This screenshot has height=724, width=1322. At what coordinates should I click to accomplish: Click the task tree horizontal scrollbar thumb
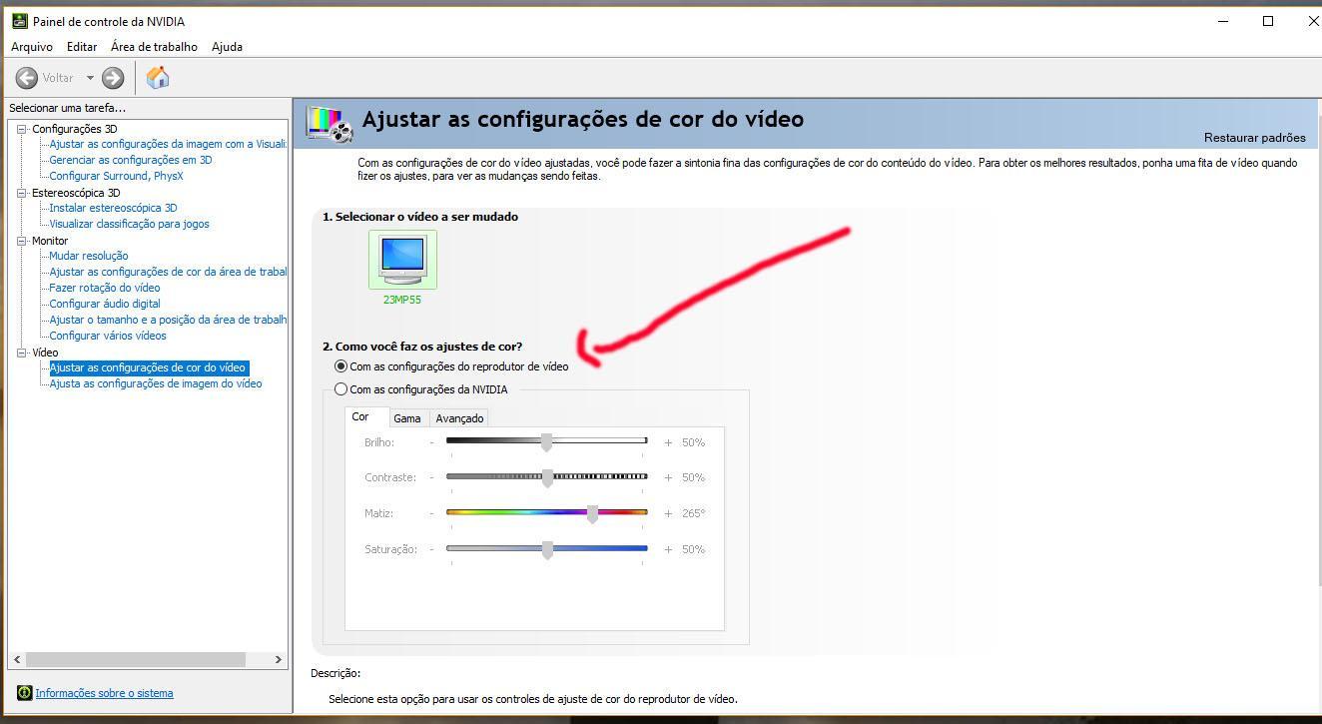135,659
